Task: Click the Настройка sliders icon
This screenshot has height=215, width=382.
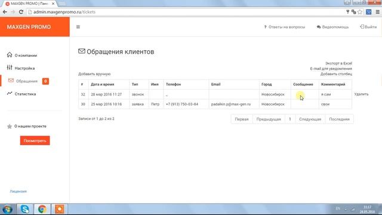Action: 10,67
